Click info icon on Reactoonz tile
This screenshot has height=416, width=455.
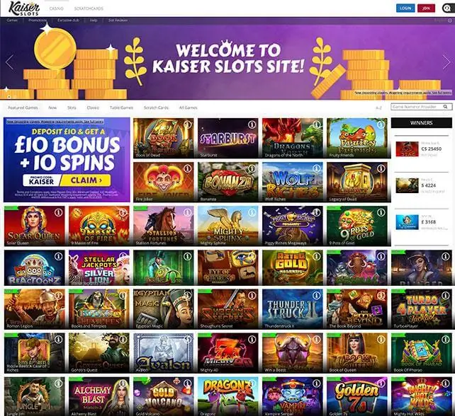click(x=58, y=256)
